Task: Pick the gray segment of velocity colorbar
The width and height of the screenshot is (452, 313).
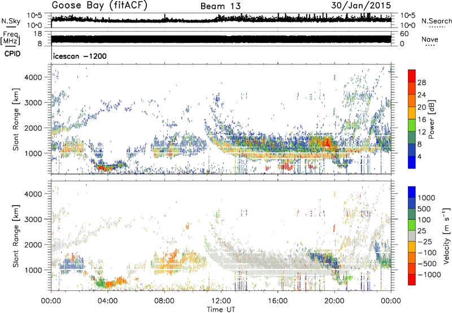Action: click(412, 236)
